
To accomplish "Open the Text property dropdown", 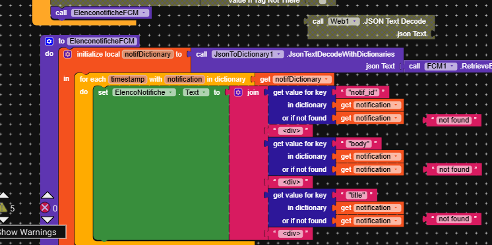I will (x=196, y=92).
